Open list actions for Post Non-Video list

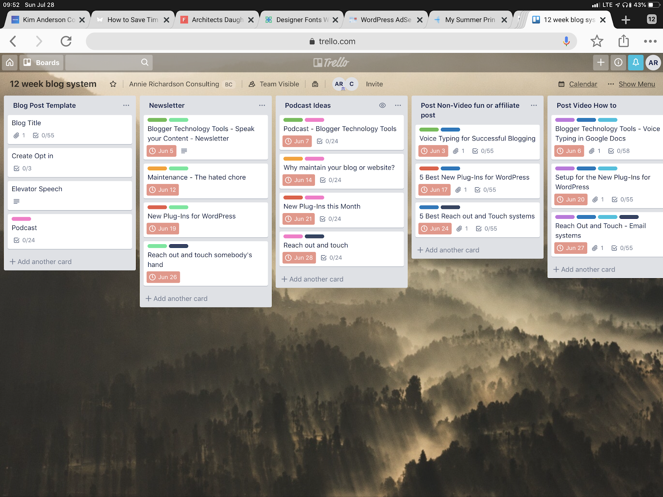534,105
